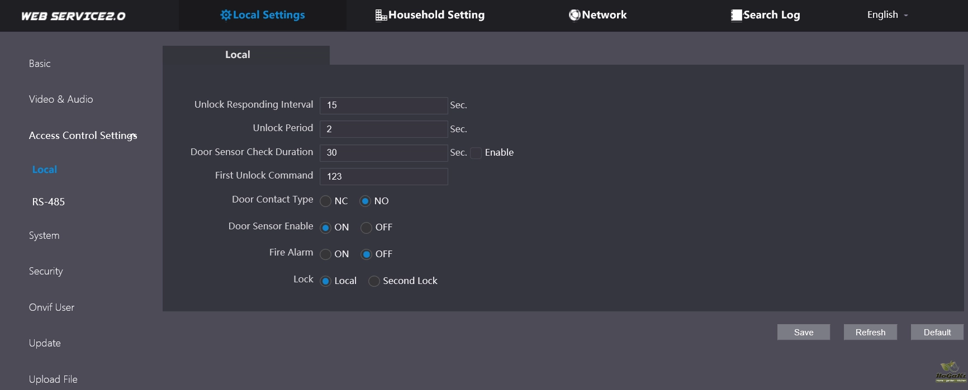Expand the System sidebar menu
968x390 pixels.
point(44,235)
